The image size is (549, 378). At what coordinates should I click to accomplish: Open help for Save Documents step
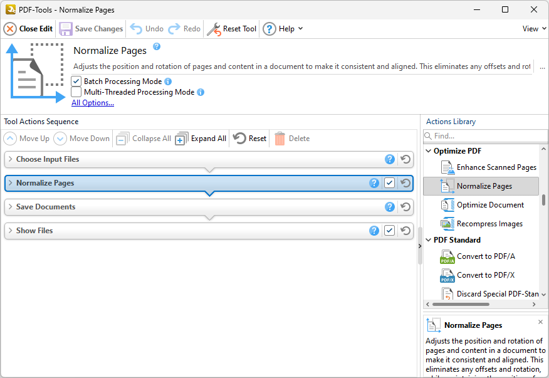[x=390, y=207]
